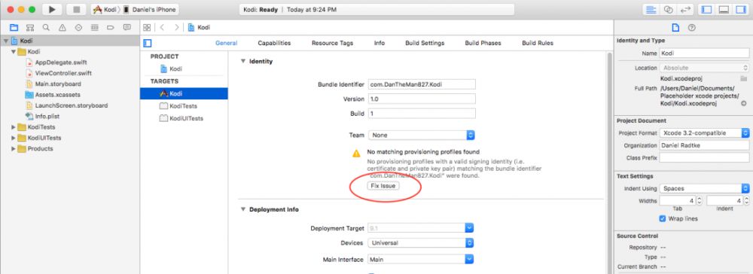Switch to the Resource Tags tab
753x274 pixels.
(332, 43)
